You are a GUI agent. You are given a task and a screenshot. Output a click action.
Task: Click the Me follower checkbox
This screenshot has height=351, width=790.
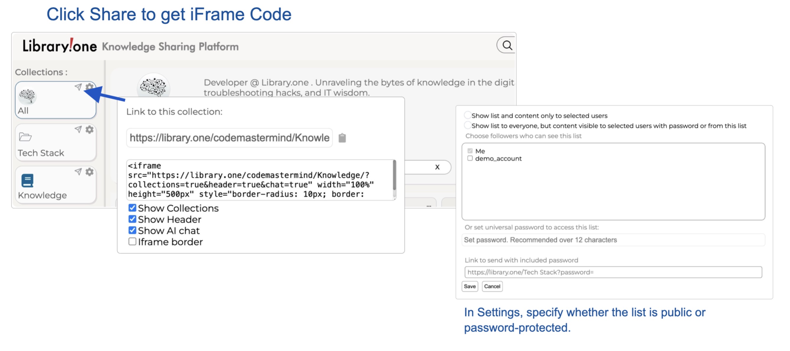pyautogui.click(x=470, y=151)
